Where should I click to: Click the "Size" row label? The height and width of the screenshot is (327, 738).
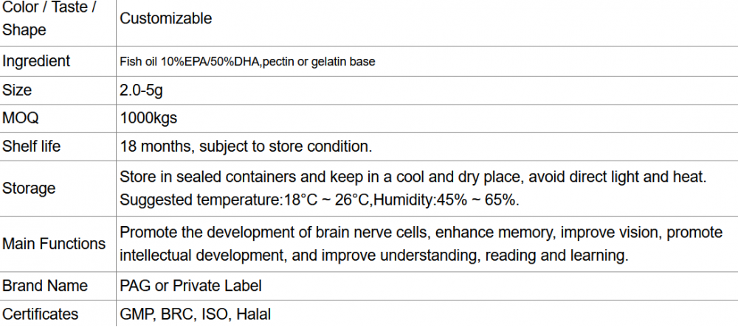point(18,90)
